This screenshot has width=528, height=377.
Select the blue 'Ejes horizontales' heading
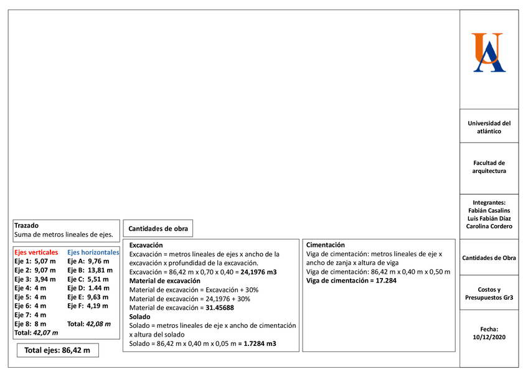pyautogui.click(x=93, y=252)
